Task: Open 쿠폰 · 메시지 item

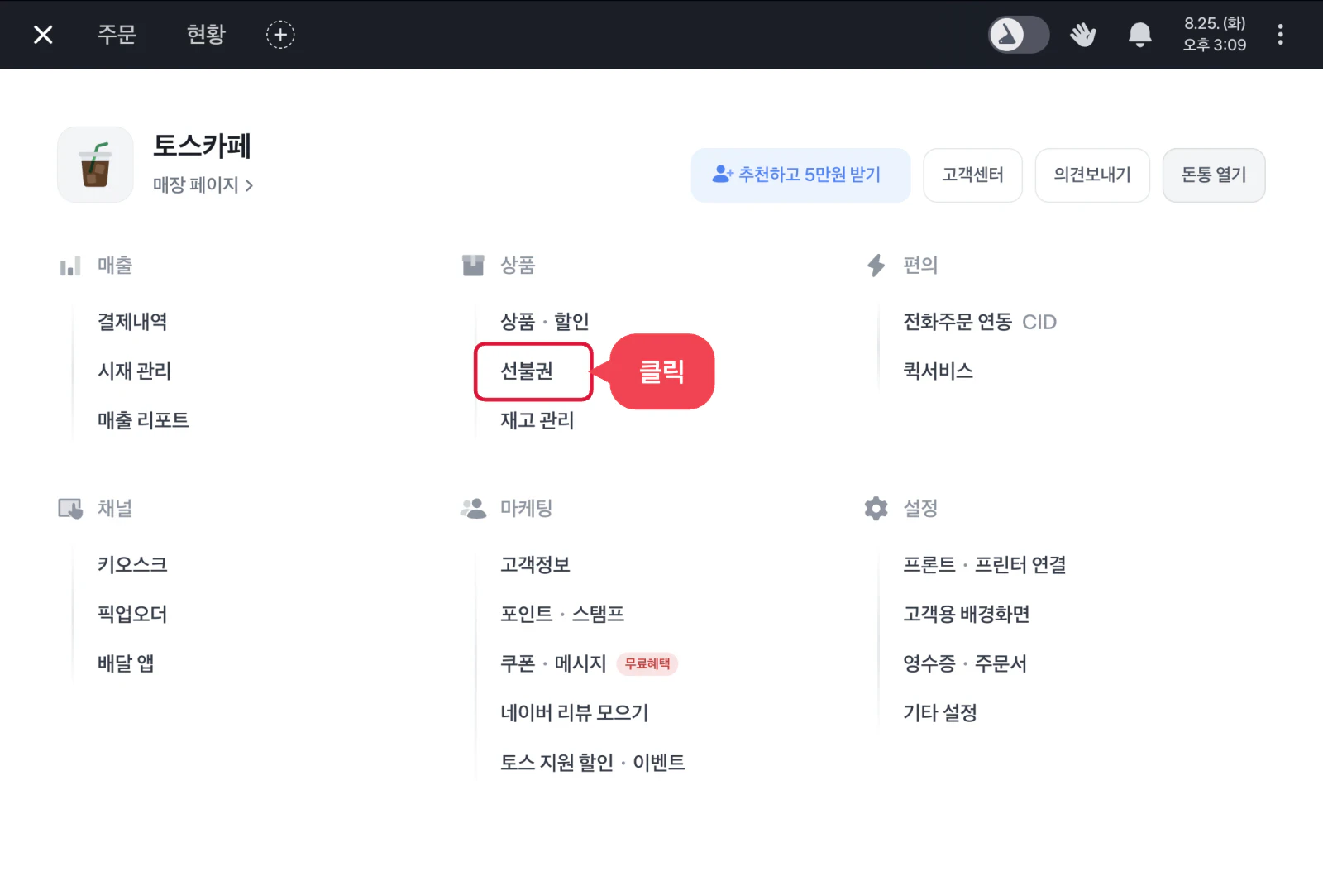Action: pyautogui.click(x=553, y=663)
